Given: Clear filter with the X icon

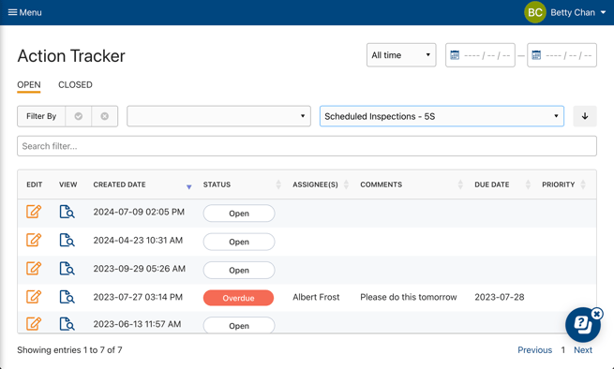Looking at the screenshot, I should click(105, 116).
